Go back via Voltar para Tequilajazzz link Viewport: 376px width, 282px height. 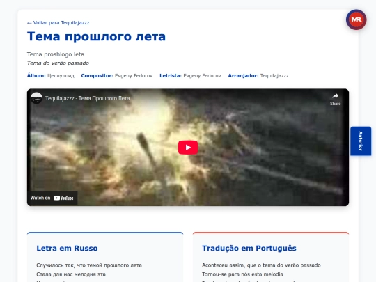[x=58, y=23]
